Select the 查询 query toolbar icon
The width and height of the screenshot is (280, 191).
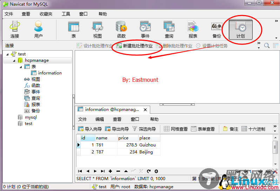point(169,29)
